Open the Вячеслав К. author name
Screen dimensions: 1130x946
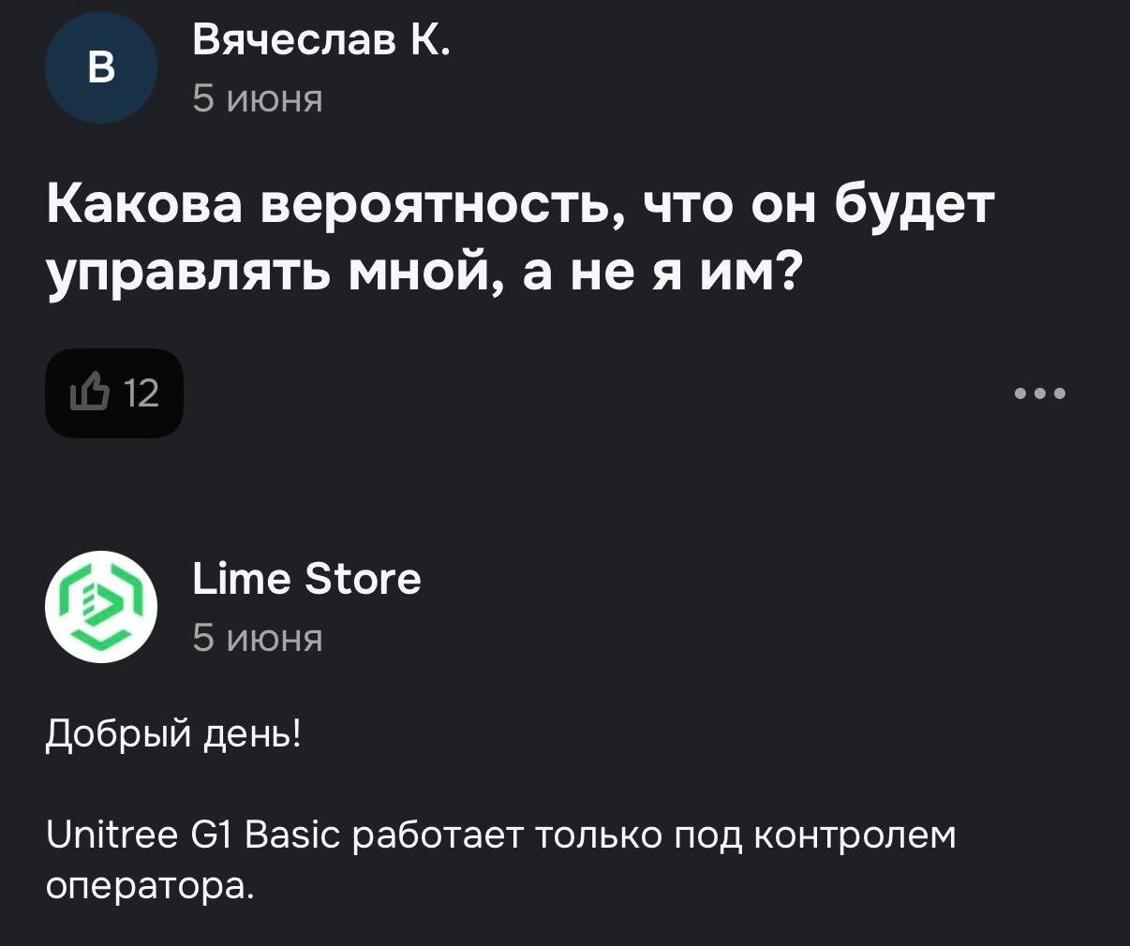click(x=321, y=40)
